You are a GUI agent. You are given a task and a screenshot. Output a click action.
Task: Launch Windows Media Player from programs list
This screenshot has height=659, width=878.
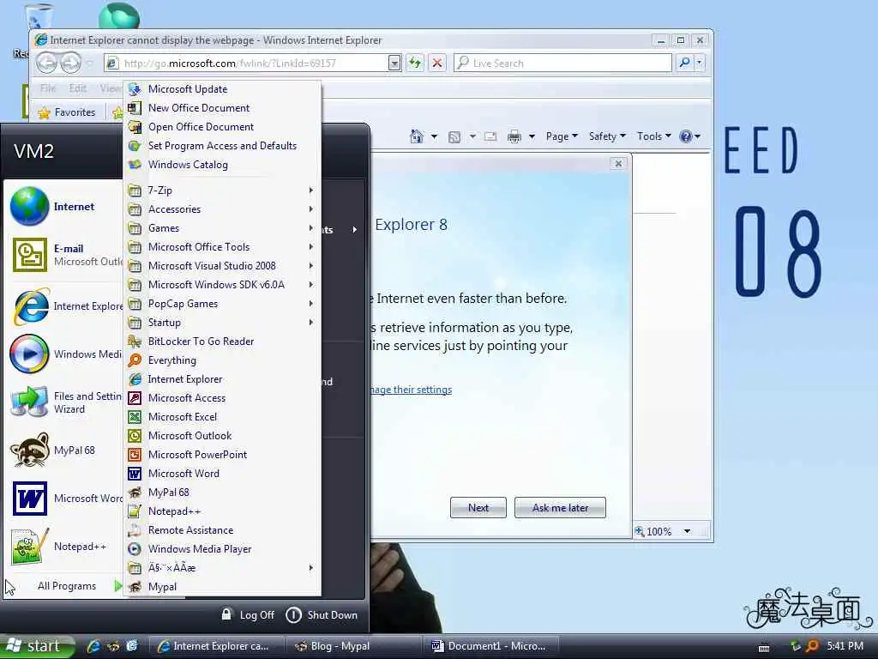pyautogui.click(x=222, y=549)
